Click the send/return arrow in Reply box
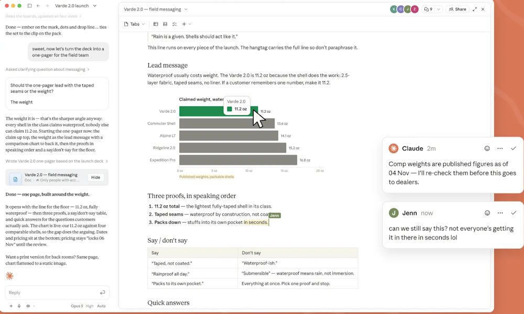 (x=102, y=293)
